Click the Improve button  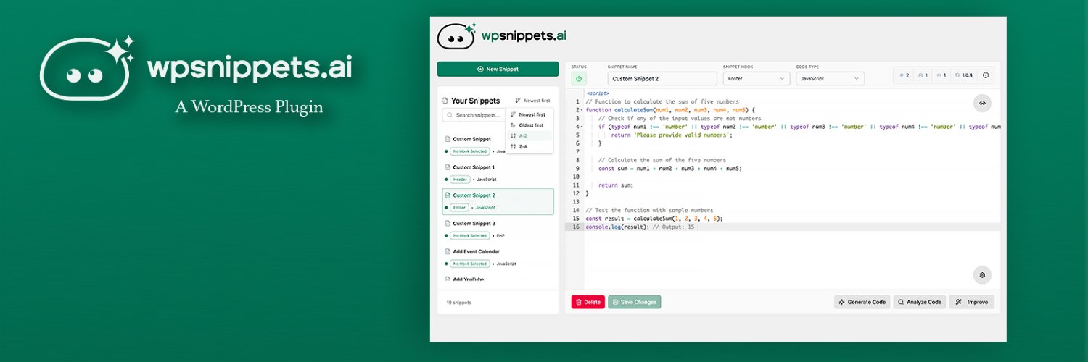[x=972, y=302]
